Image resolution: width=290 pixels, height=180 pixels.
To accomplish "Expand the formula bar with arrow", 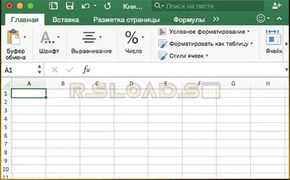I will (286, 70).
